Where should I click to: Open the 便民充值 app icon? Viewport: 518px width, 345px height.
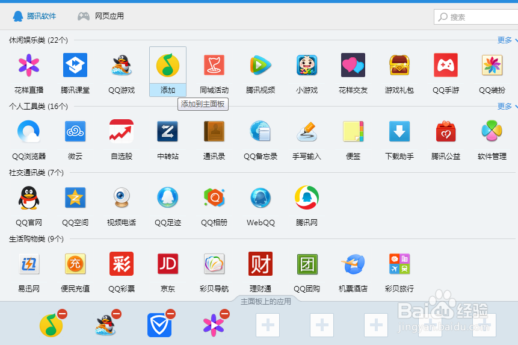click(x=75, y=264)
